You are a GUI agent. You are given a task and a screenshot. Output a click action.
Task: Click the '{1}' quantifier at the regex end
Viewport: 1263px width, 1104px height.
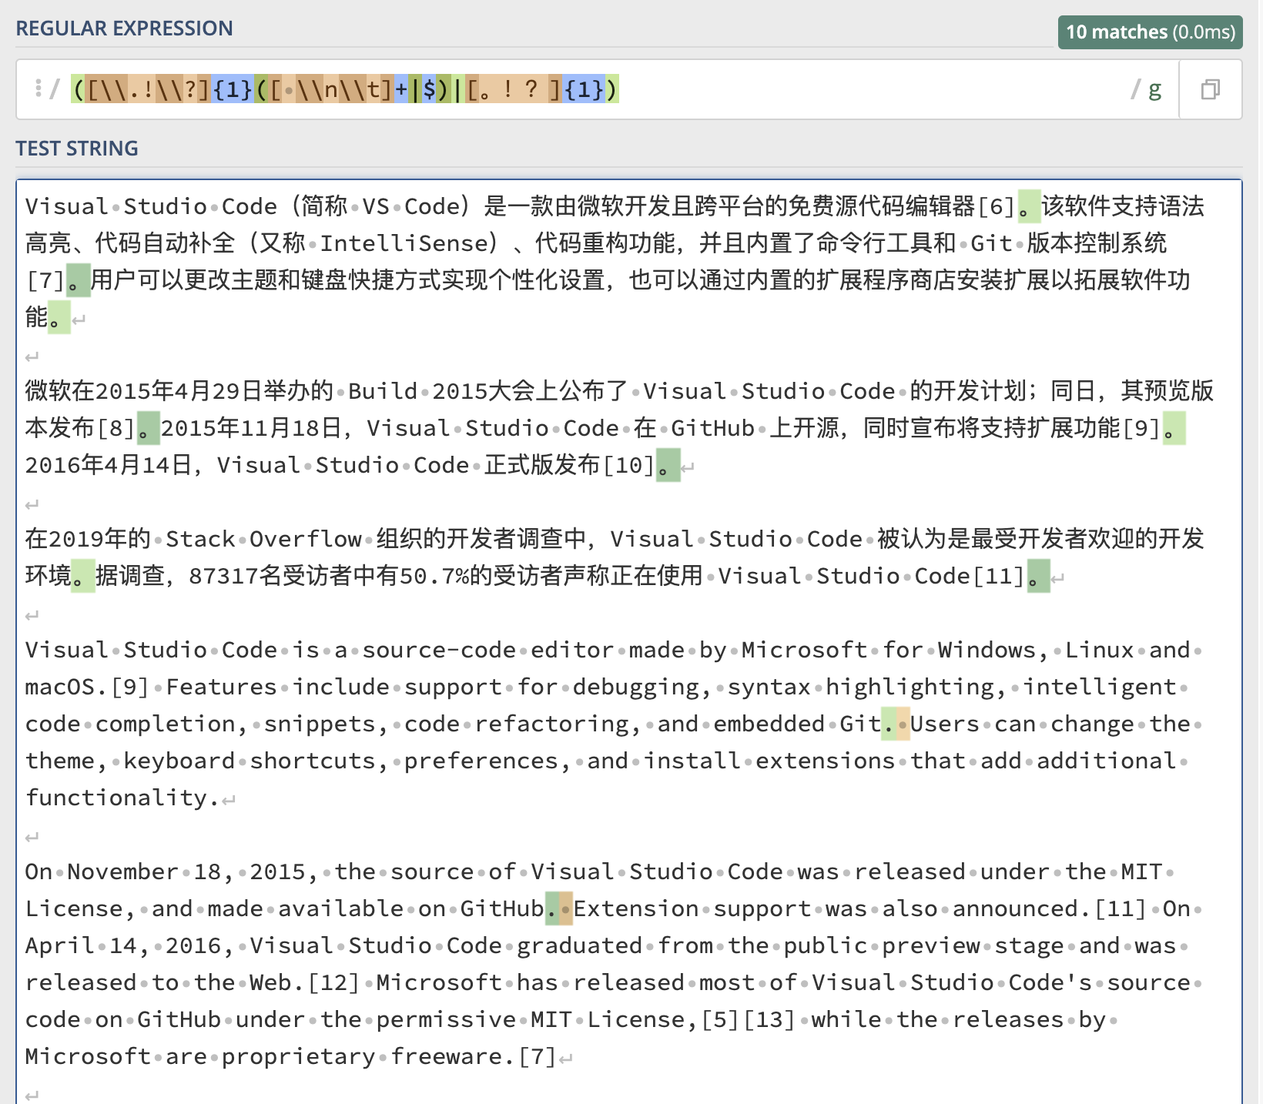[x=584, y=89]
